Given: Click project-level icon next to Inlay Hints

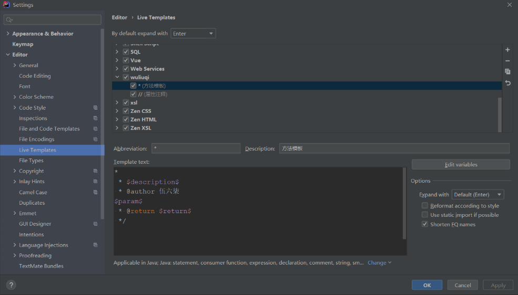Looking at the screenshot, I should click(x=96, y=182).
